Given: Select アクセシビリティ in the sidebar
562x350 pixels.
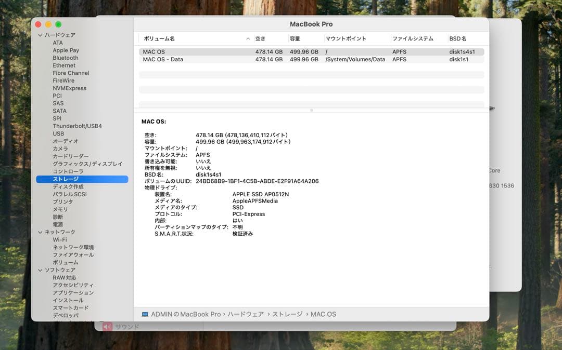Looking at the screenshot, I should coord(73,285).
